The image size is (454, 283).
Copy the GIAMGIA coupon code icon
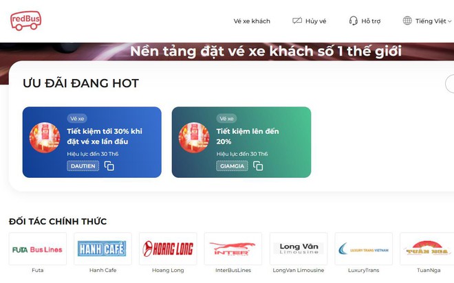[x=258, y=166]
